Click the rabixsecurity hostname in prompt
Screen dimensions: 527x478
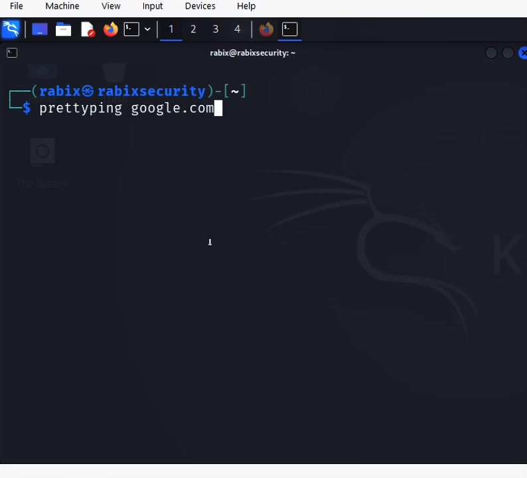pyautogui.click(x=151, y=91)
